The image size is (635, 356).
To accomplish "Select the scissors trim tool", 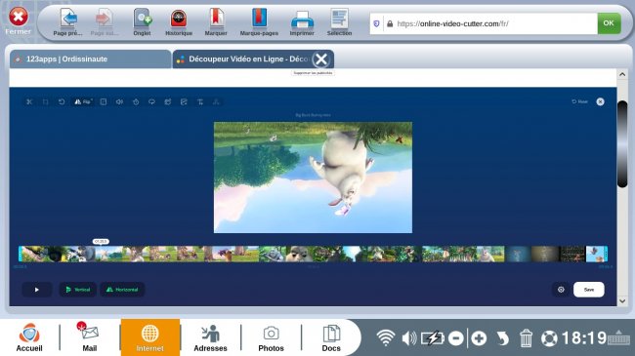I will 29,102.
